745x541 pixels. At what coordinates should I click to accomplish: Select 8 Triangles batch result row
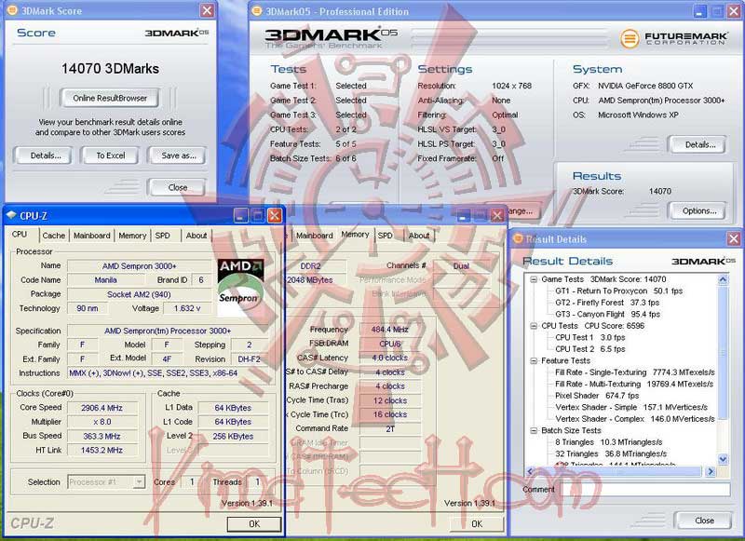click(609, 442)
